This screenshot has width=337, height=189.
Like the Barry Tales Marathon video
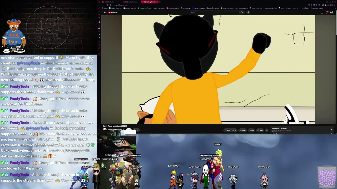pyautogui.click(x=227, y=130)
